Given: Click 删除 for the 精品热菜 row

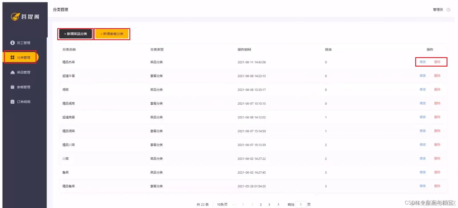Looking at the screenshot, I should pyautogui.click(x=437, y=62).
